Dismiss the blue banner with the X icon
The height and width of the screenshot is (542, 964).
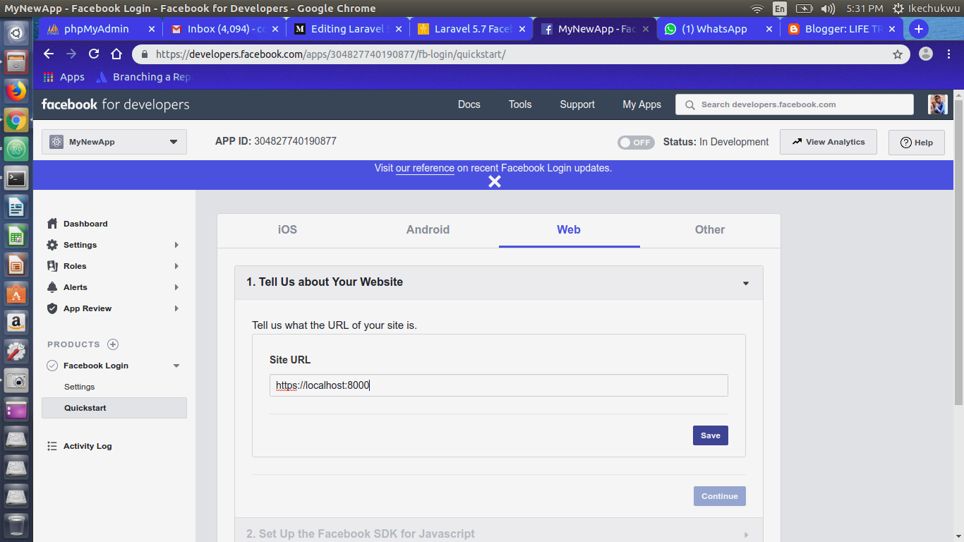click(x=495, y=181)
